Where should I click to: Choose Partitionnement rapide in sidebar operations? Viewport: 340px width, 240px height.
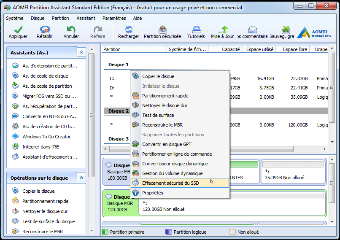coord(40,201)
